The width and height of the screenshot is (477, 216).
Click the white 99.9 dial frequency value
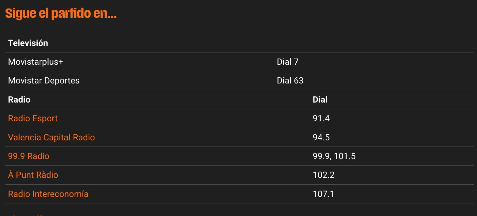[322, 156]
